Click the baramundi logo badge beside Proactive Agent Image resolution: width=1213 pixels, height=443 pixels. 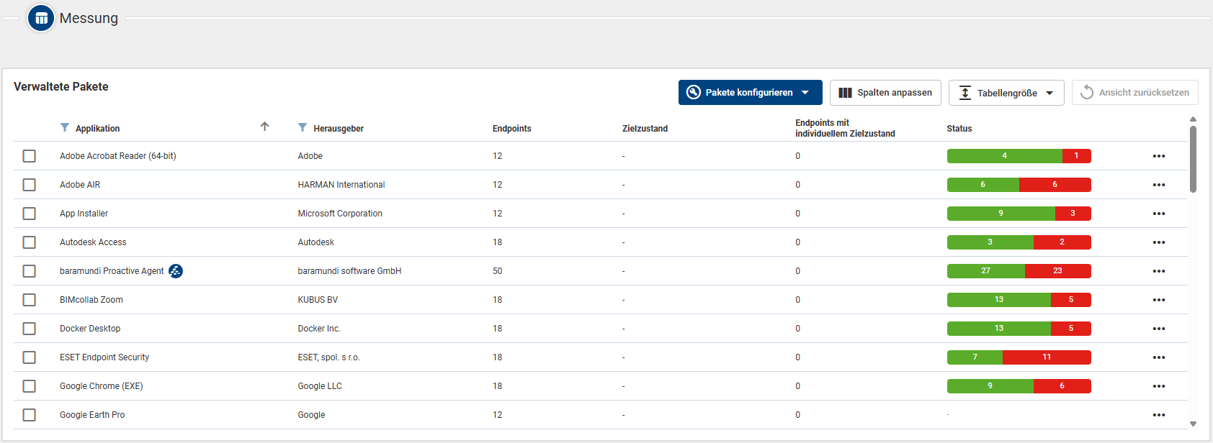tap(176, 271)
